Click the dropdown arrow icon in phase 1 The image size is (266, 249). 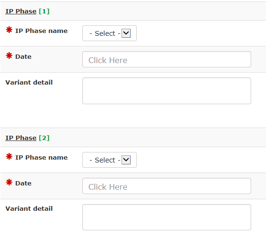126,33
